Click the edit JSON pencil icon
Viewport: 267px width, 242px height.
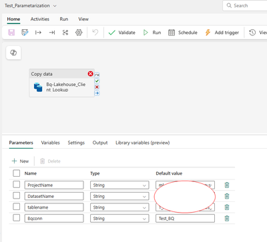[25, 33]
